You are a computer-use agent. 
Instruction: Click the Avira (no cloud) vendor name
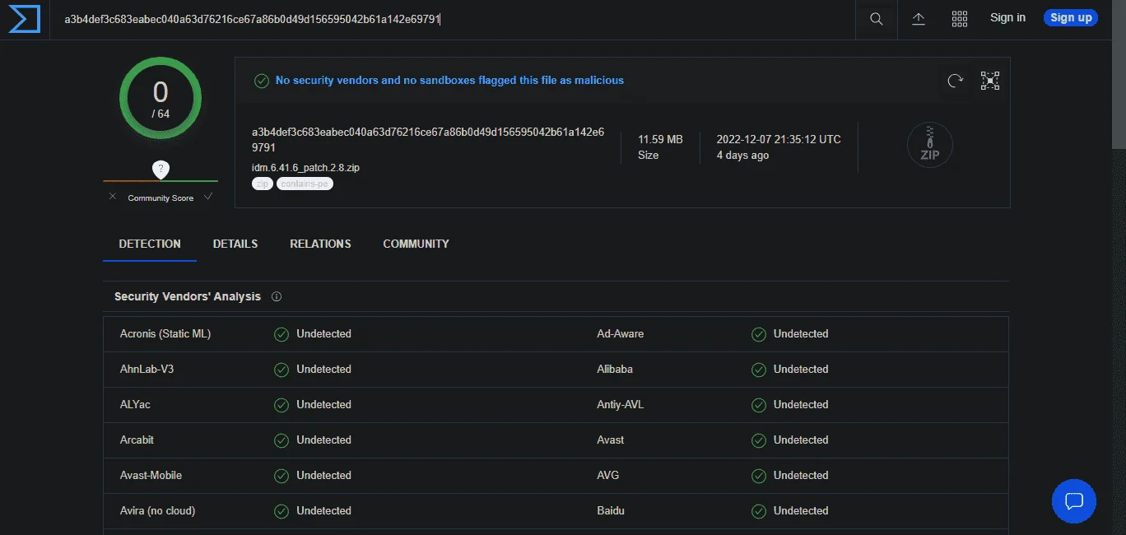157,511
